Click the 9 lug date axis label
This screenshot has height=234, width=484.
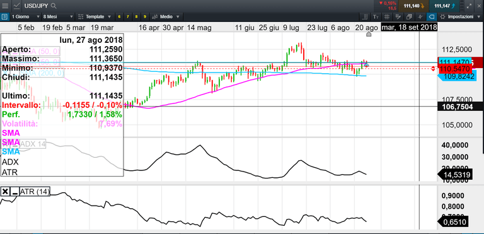pyautogui.click(x=291, y=28)
